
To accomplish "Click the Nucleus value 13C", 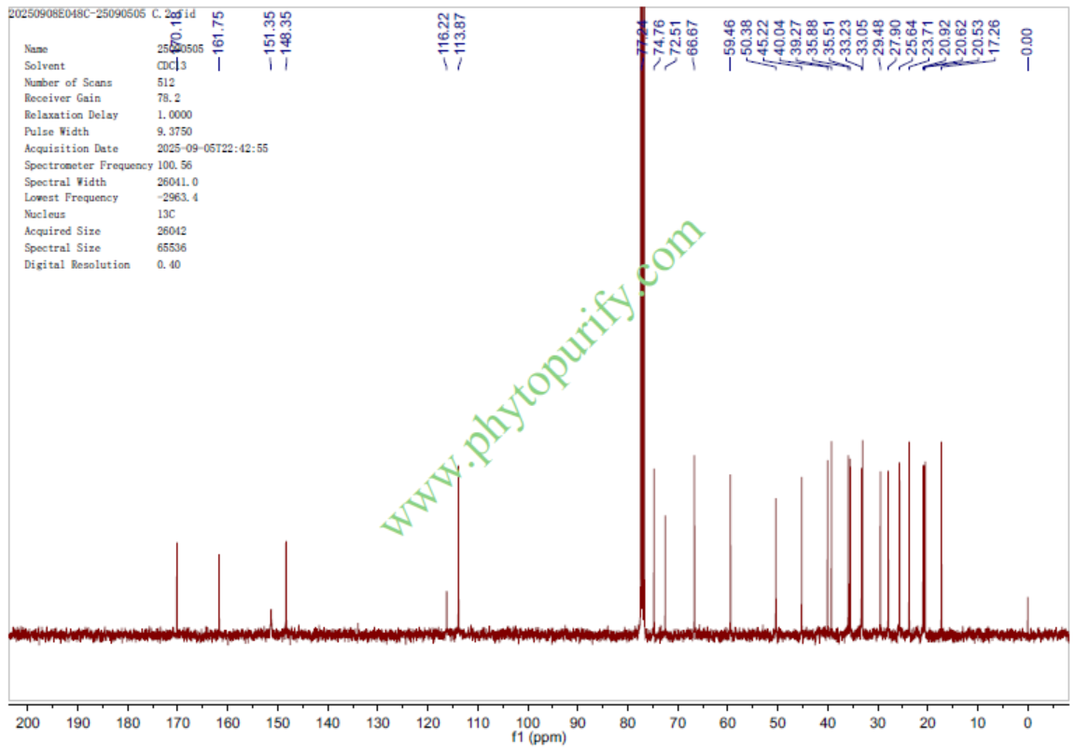I will click(166, 214).
